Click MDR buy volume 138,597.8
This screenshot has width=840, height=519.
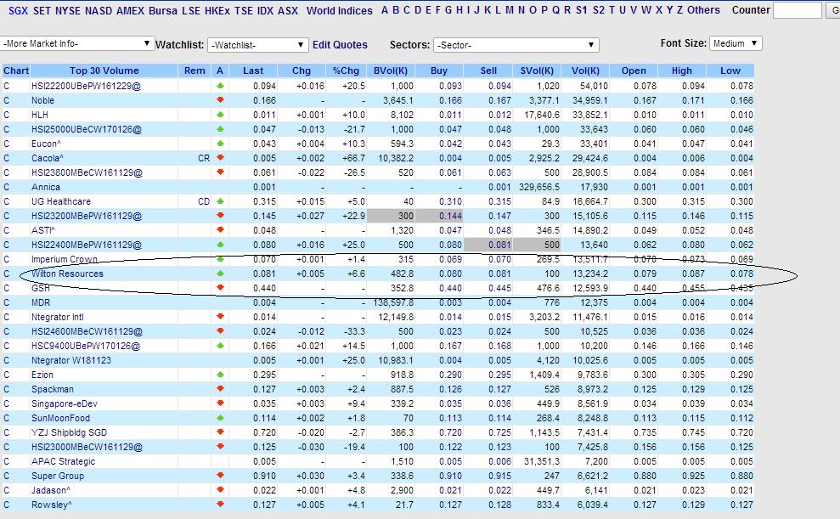393,303
